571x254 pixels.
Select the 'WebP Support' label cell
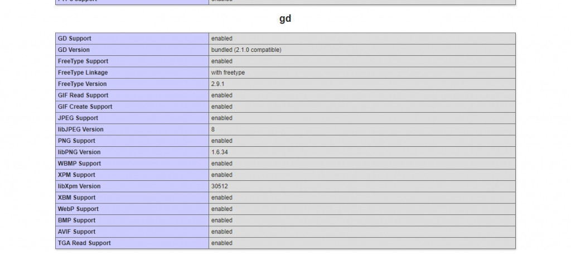132,209
